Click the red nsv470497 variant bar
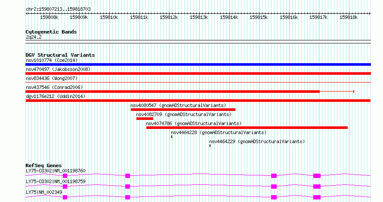Viewport: 383px width, 202px height. [198, 73]
